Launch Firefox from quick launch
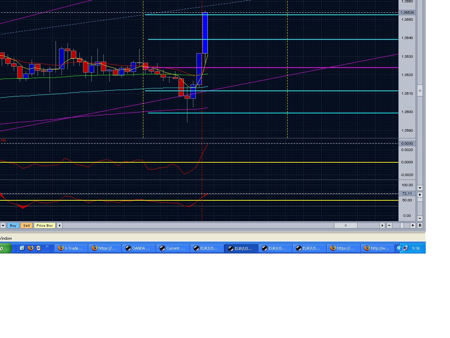This screenshot has width=450, height=338. pyautogui.click(x=31, y=248)
